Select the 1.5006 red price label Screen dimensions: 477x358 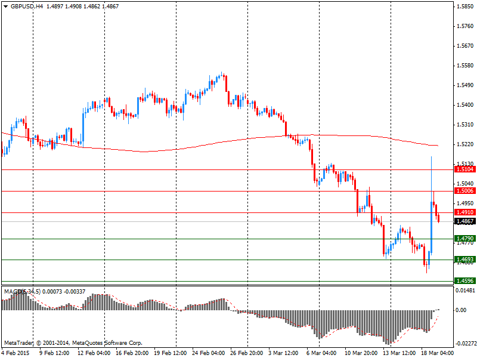coord(465,191)
